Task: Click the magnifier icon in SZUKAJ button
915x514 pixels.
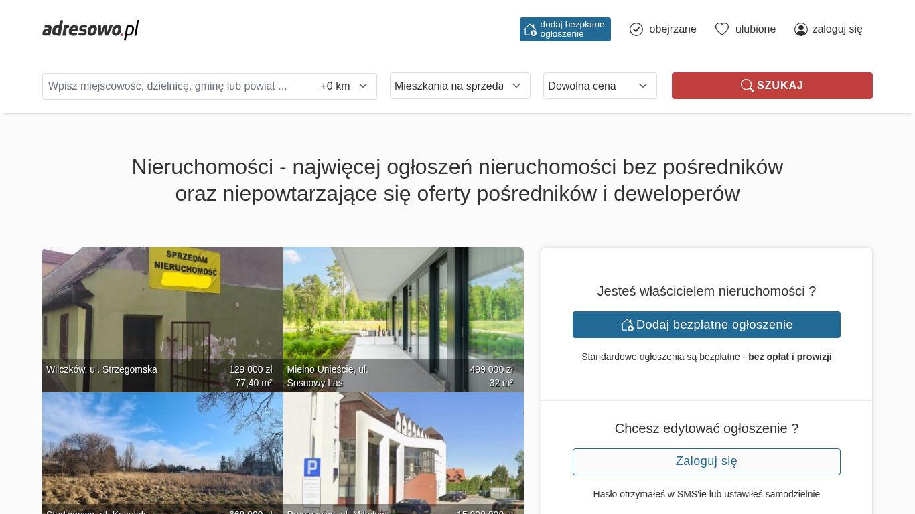Action: [747, 86]
